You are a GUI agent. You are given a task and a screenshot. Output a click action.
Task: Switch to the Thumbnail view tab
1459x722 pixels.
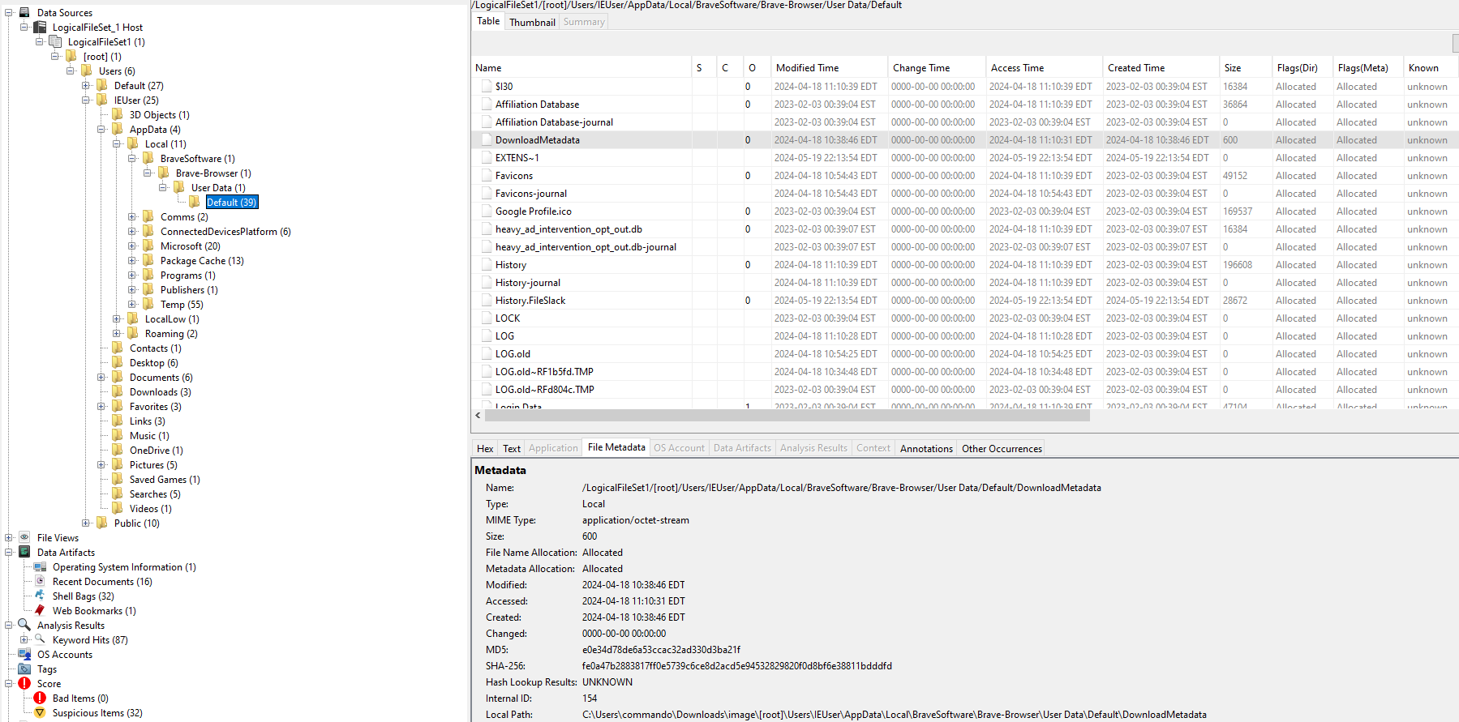pyautogui.click(x=532, y=22)
